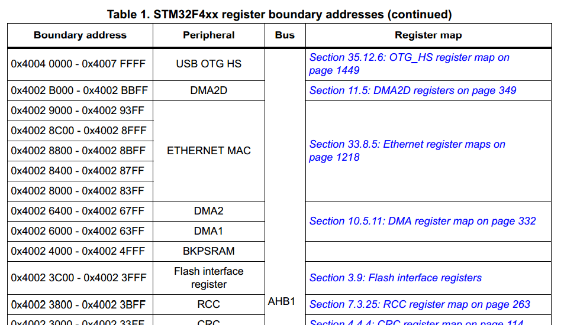564x325 pixels.
Task: Select the table title text
Action: [279, 14]
